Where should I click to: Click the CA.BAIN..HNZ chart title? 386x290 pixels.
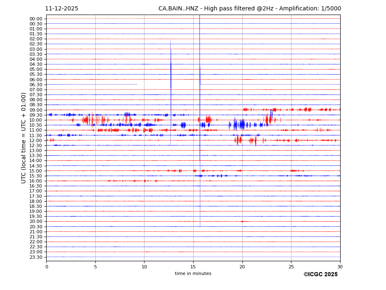point(249,9)
